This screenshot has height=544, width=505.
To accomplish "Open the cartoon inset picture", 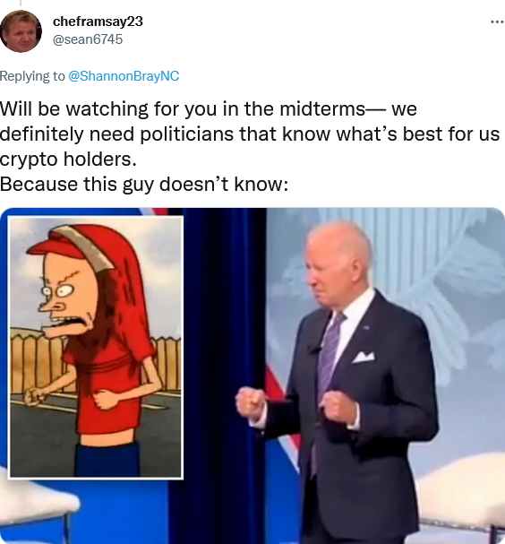I will tap(96, 348).
